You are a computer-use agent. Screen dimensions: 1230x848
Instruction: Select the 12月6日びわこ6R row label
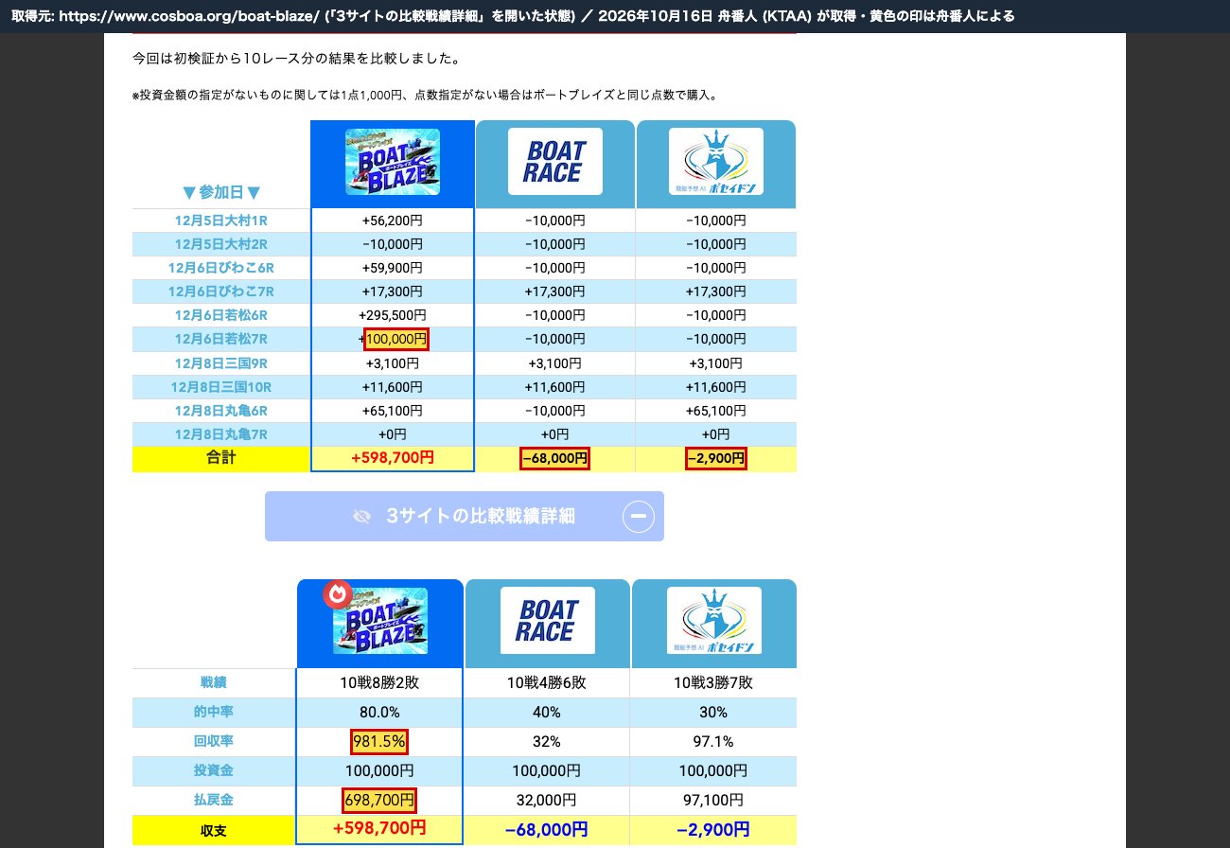coord(221,268)
